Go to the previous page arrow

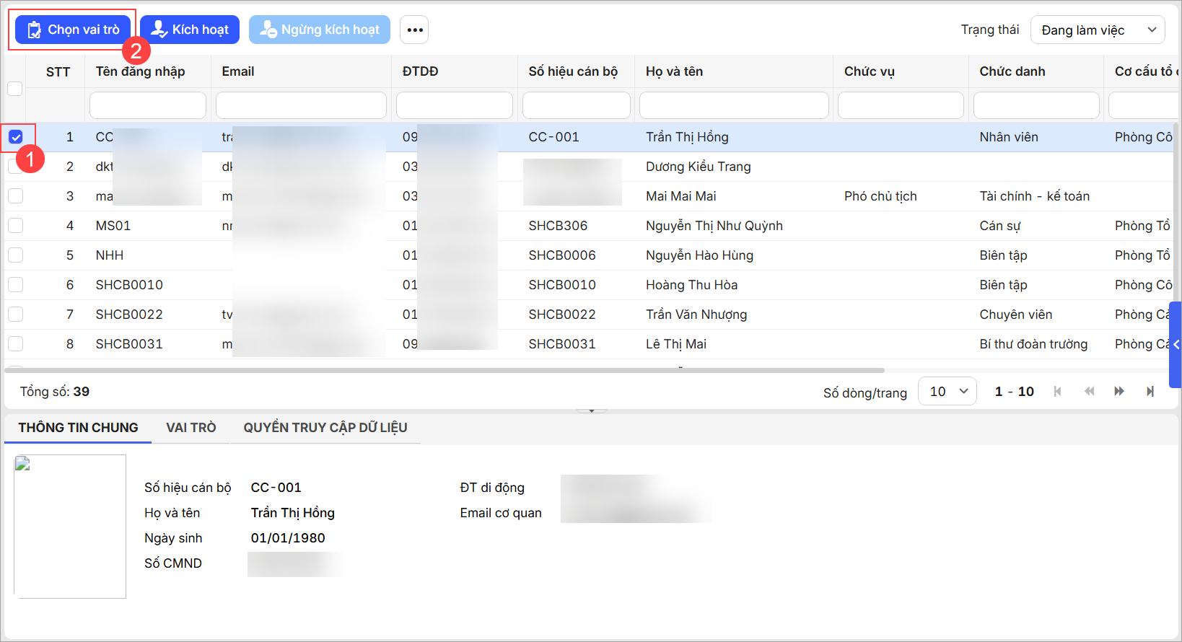(x=1089, y=391)
